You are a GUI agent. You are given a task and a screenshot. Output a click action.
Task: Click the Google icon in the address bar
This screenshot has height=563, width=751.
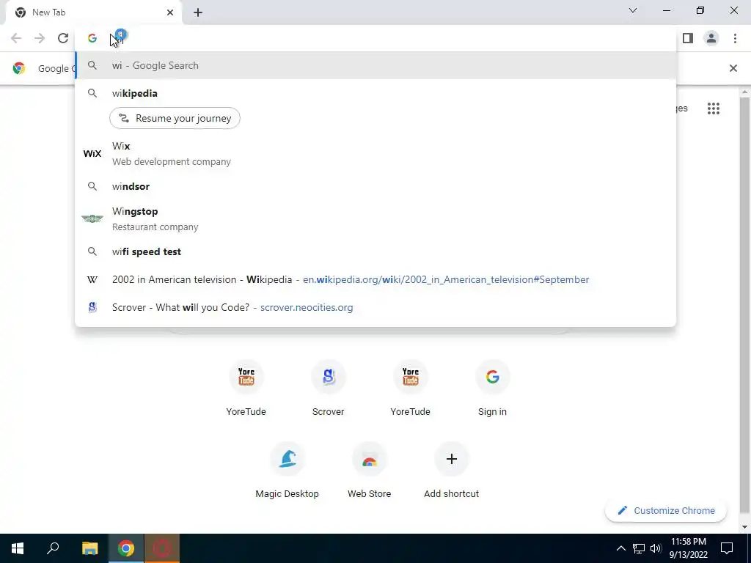[x=92, y=38]
